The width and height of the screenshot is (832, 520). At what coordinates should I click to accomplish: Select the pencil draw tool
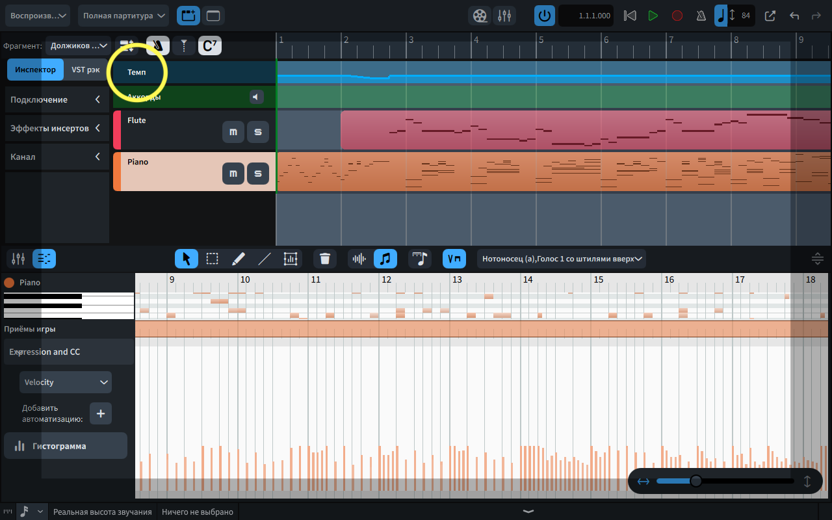(x=238, y=259)
